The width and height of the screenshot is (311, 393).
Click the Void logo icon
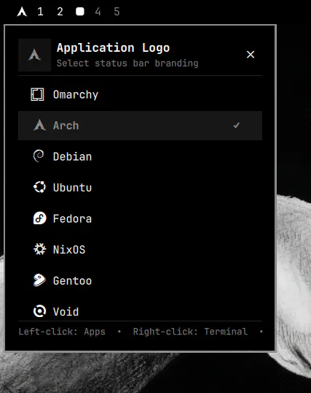(x=40, y=311)
